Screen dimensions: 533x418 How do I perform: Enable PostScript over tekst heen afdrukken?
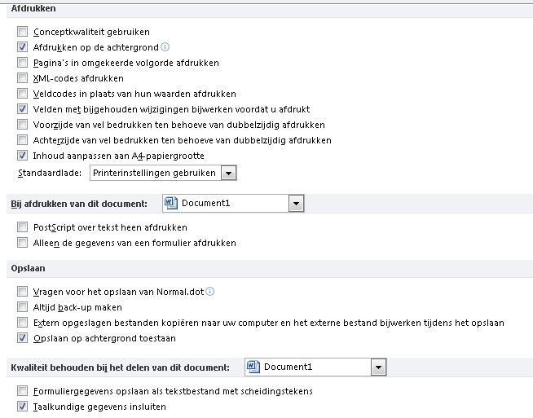coord(23,227)
